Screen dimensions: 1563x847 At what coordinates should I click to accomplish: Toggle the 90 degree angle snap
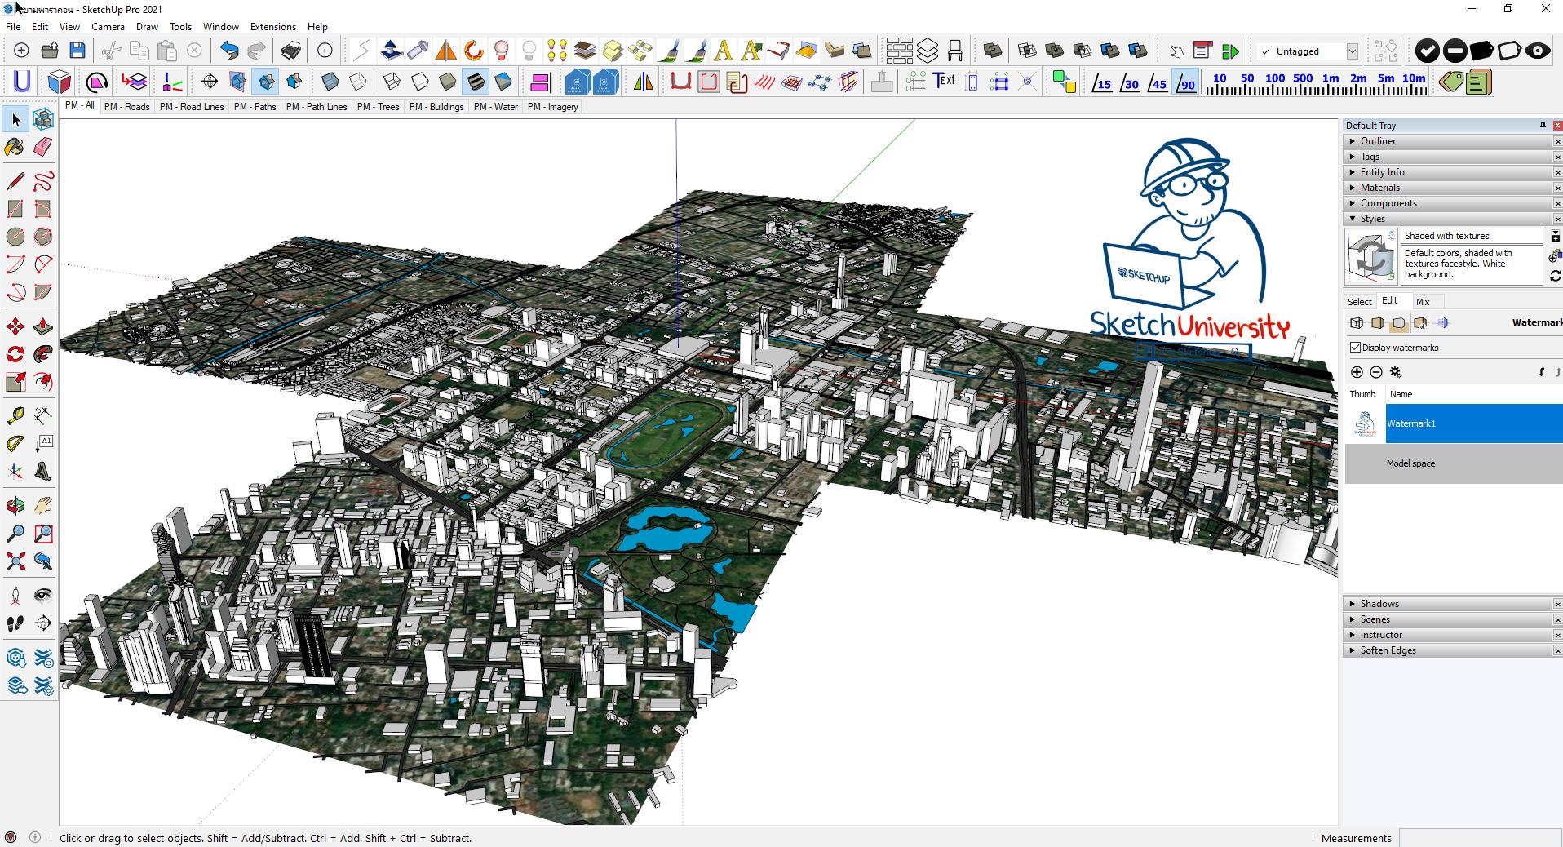(1185, 82)
